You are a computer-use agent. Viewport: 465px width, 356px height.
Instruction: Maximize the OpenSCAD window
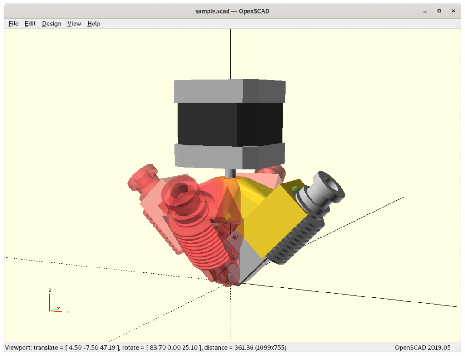(x=439, y=11)
